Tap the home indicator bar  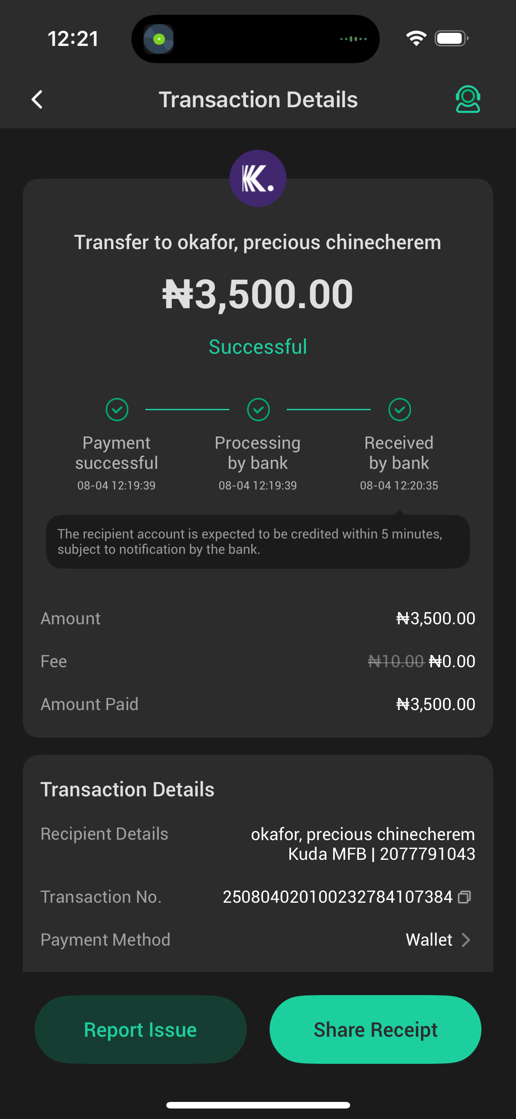tap(258, 1105)
